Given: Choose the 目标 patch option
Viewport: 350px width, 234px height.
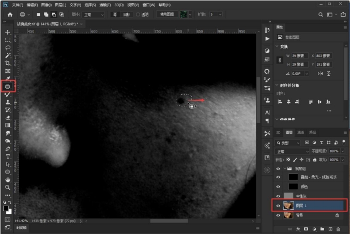Looking at the screenshot, I should pos(127,14).
